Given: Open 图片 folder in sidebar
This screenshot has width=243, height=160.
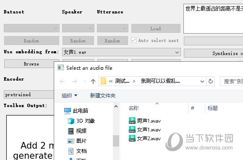Looking at the screenshot, I should (x=77, y=141).
